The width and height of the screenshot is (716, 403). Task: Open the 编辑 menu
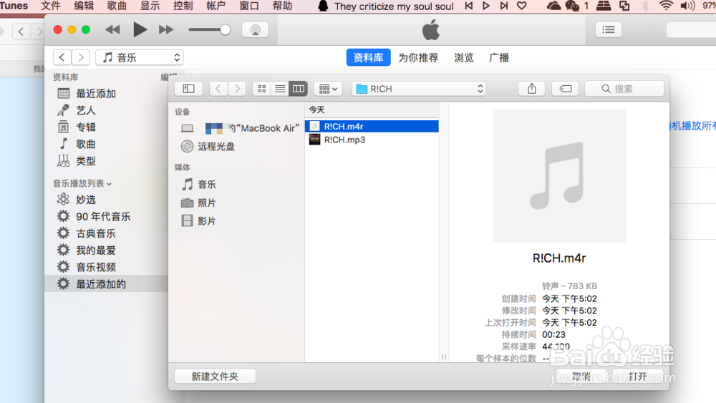(84, 6)
